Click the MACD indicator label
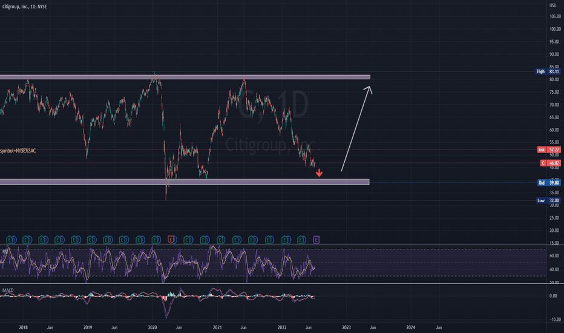 (8, 290)
